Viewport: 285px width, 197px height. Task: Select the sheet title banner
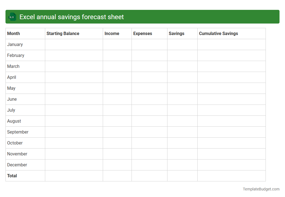pyautogui.click(x=142, y=17)
